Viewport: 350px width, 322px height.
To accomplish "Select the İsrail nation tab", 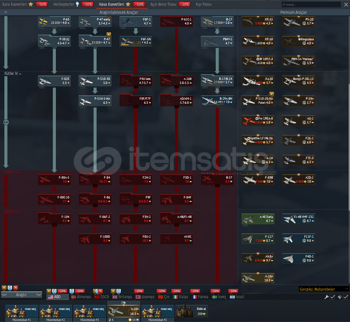I will tap(237, 296).
